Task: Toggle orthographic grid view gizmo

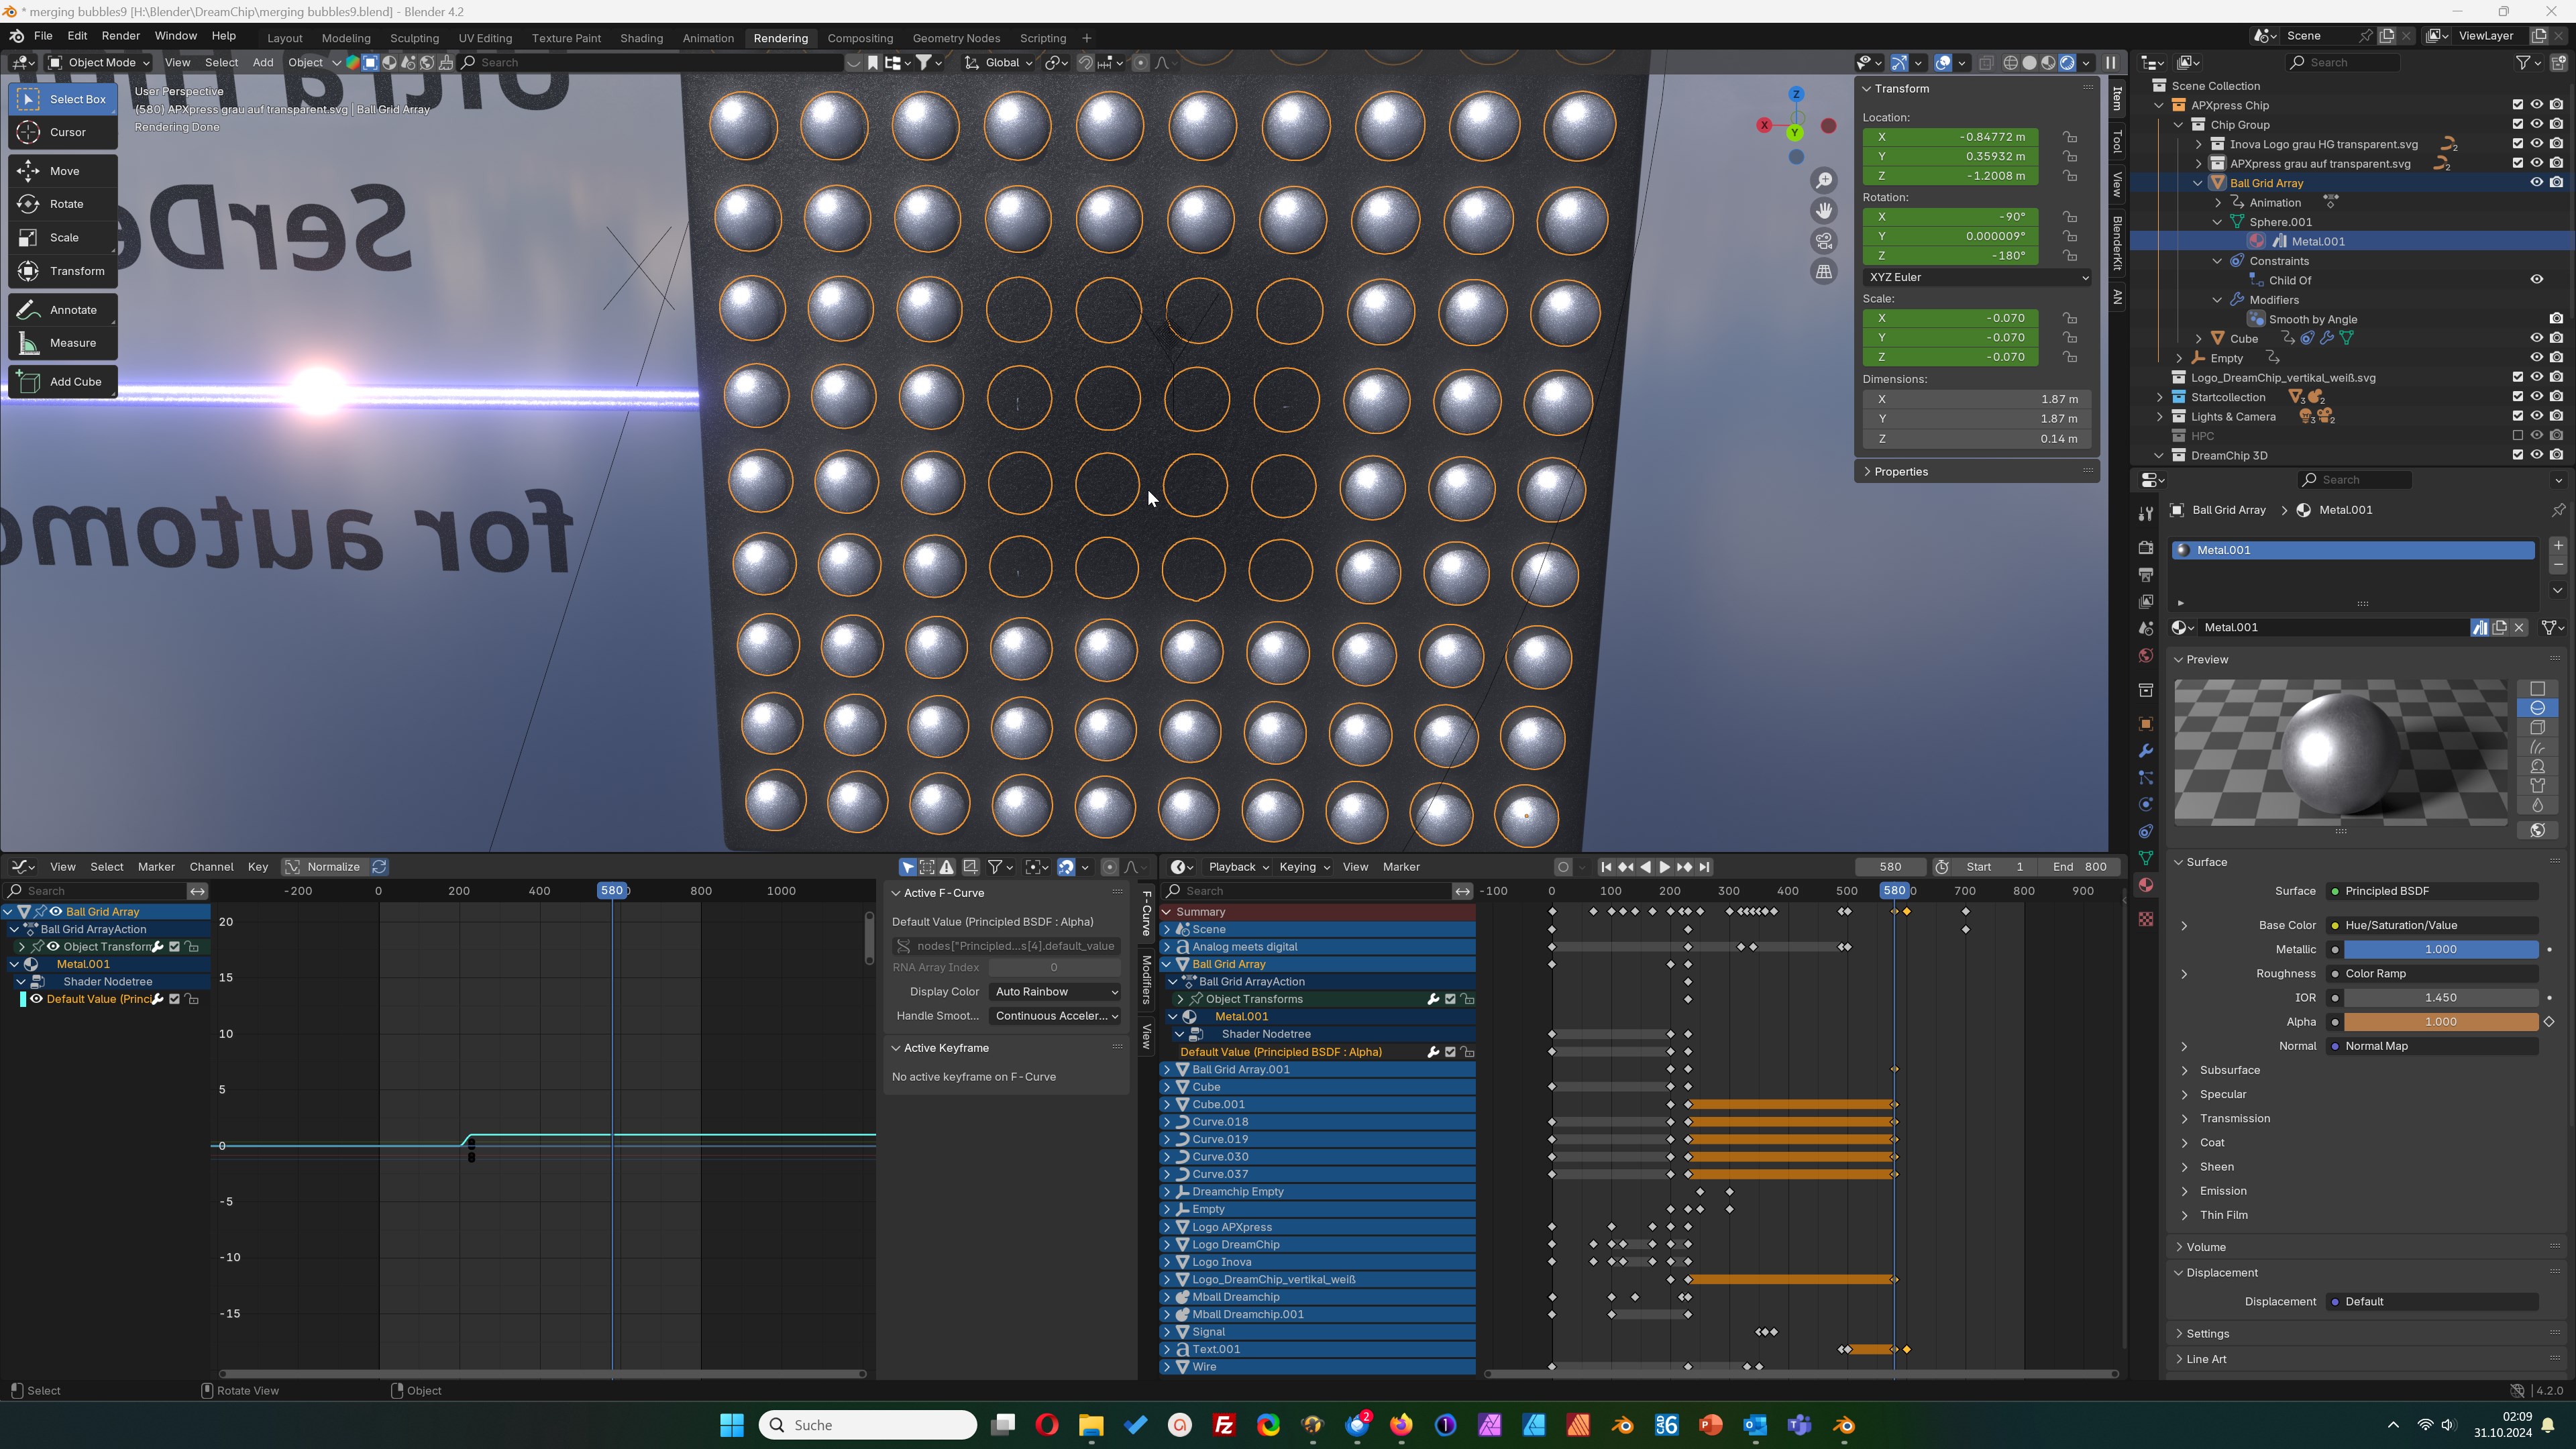Action: click(x=1824, y=272)
